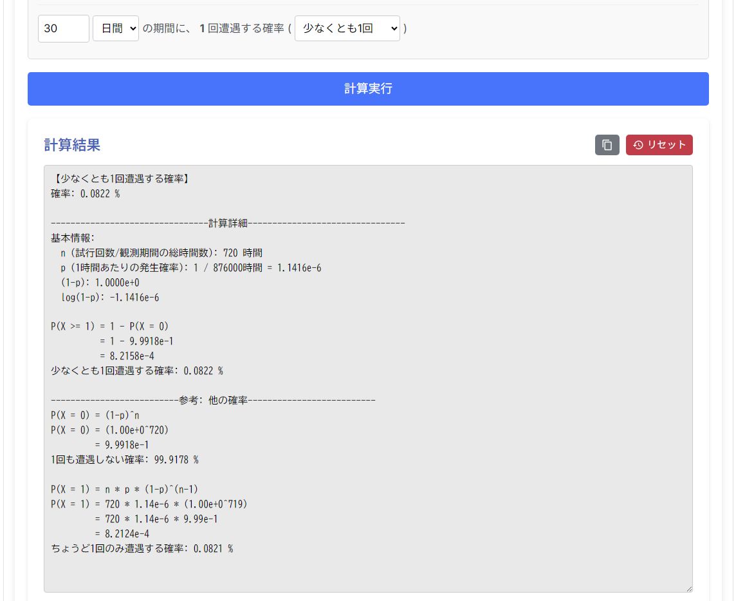
Task: Click the p 発生確率 1 / 876000時間 line
Action: coord(191,267)
